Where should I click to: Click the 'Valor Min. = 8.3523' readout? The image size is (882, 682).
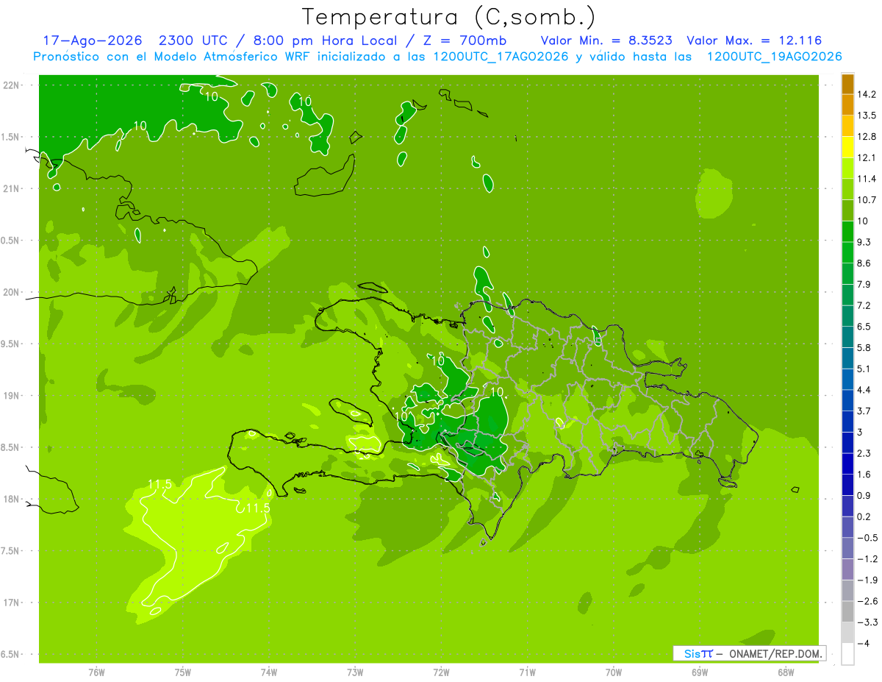coord(606,40)
